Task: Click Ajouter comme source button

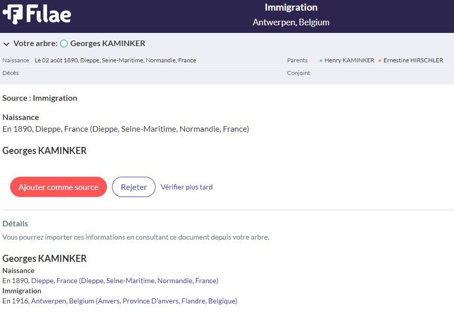Action: [x=58, y=187]
